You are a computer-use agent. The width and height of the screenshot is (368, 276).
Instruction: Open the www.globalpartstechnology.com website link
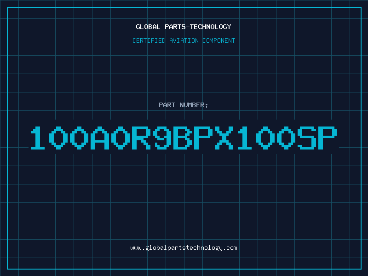184,248
